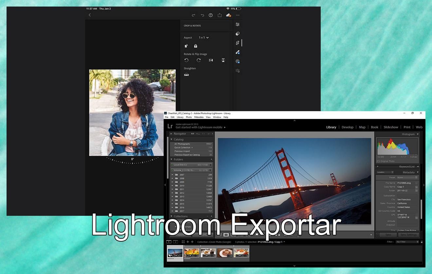Collapse the Folders panel
The width and height of the screenshot is (432, 274).
click(171, 160)
